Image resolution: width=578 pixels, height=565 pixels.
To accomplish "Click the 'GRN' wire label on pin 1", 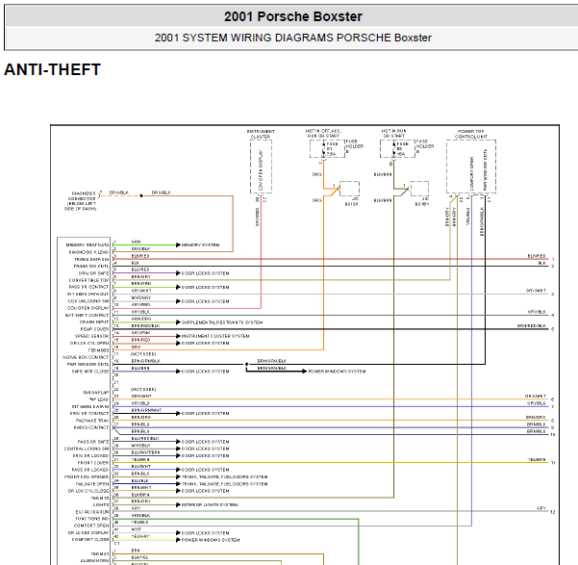I will (x=136, y=242).
